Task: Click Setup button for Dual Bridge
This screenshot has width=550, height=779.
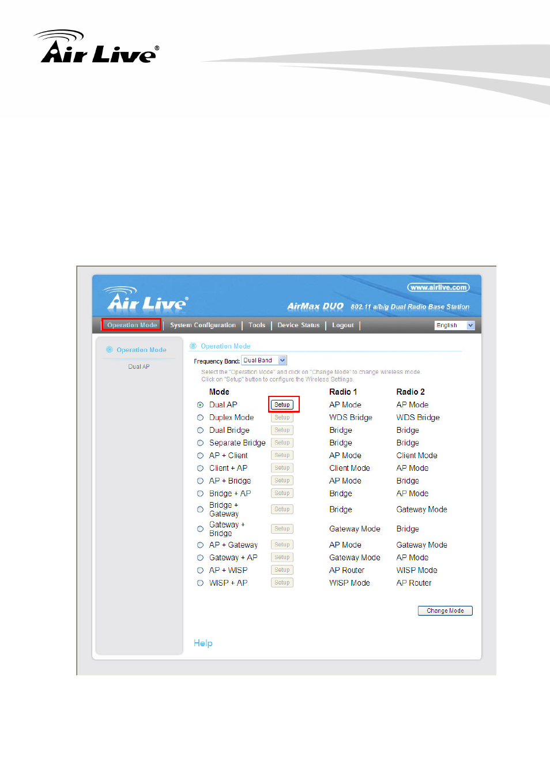Action: tap(282, 430)
